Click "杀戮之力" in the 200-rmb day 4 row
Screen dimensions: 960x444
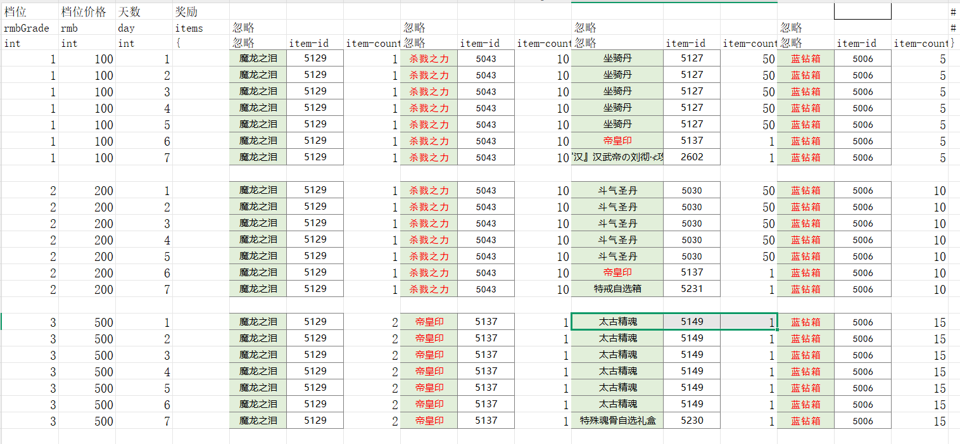point(429,239)
